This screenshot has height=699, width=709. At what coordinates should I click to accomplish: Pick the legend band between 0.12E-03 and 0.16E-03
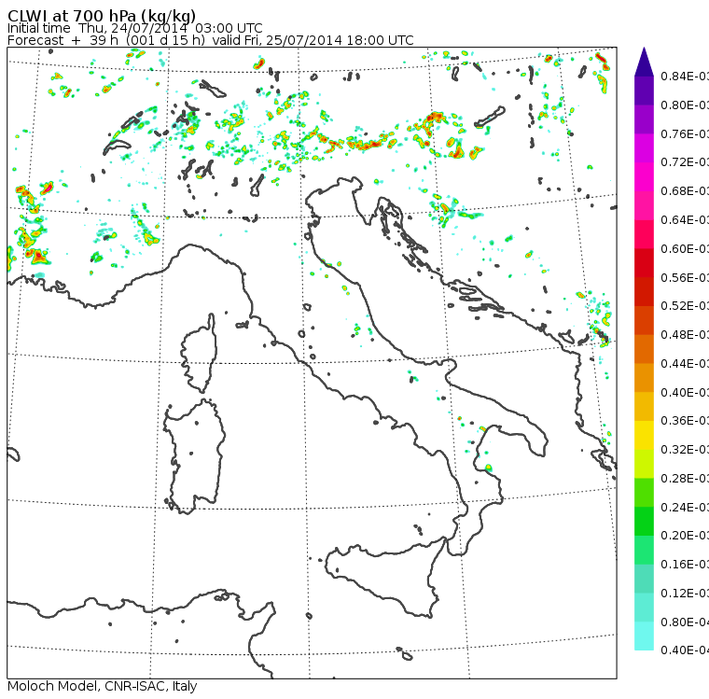click(644, 579)
